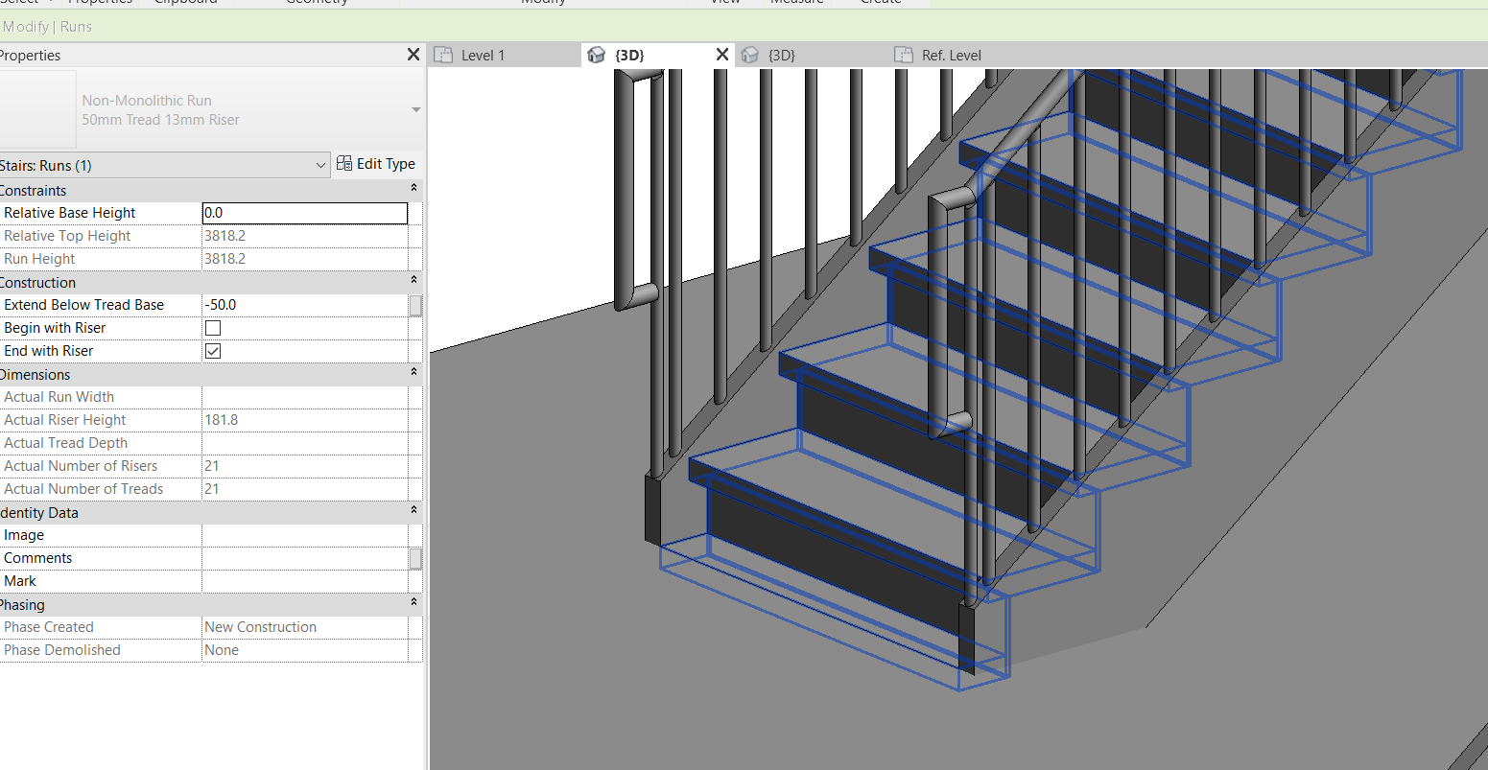Enable the Begin with Riser checkbox
This screenshot has width=1488, height=770.
point(212,328)
